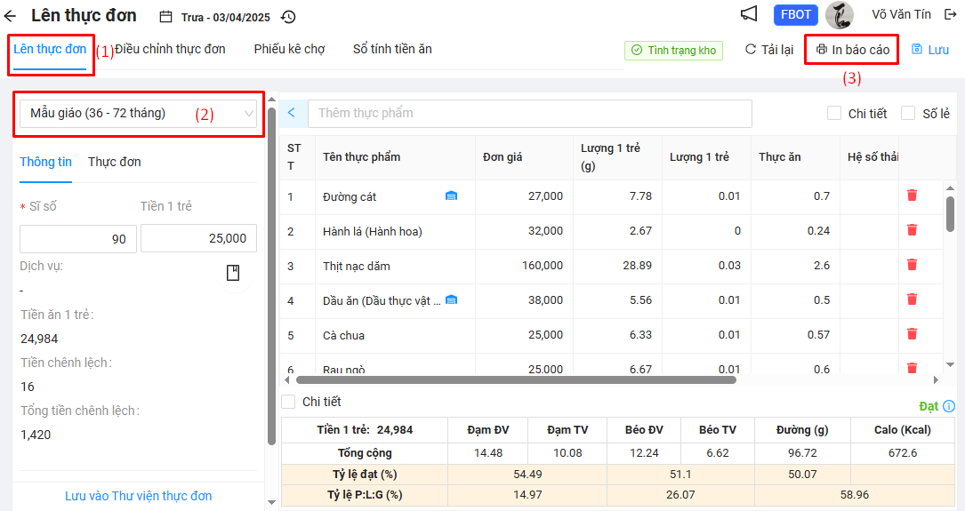Screen dimensions: 965x511
Task: Click the In báo cáo button
Action: click(x=852, y=50)
